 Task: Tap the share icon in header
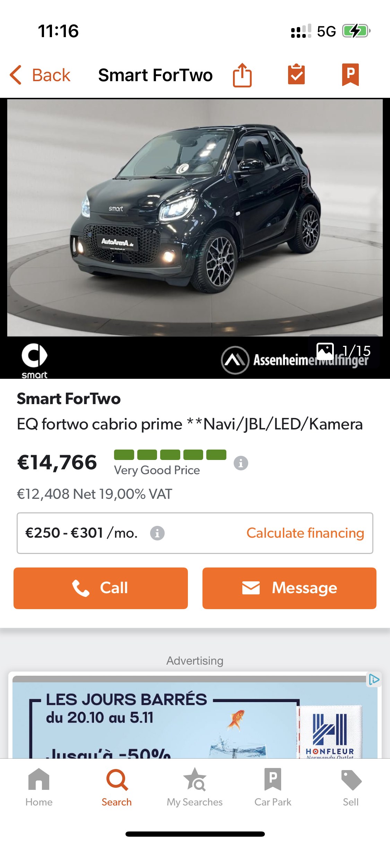pos(242,75)
